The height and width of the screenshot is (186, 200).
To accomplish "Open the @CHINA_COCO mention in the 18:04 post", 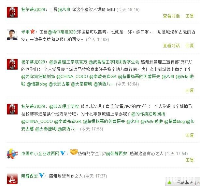I will (x=72, y=77).
